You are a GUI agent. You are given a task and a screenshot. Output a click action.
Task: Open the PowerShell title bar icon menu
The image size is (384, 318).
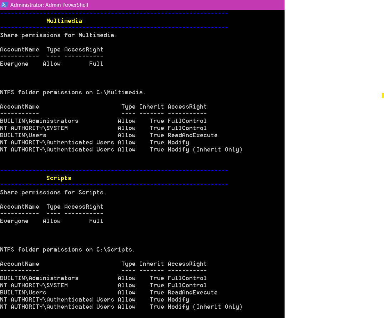click(x=4, y=5)
